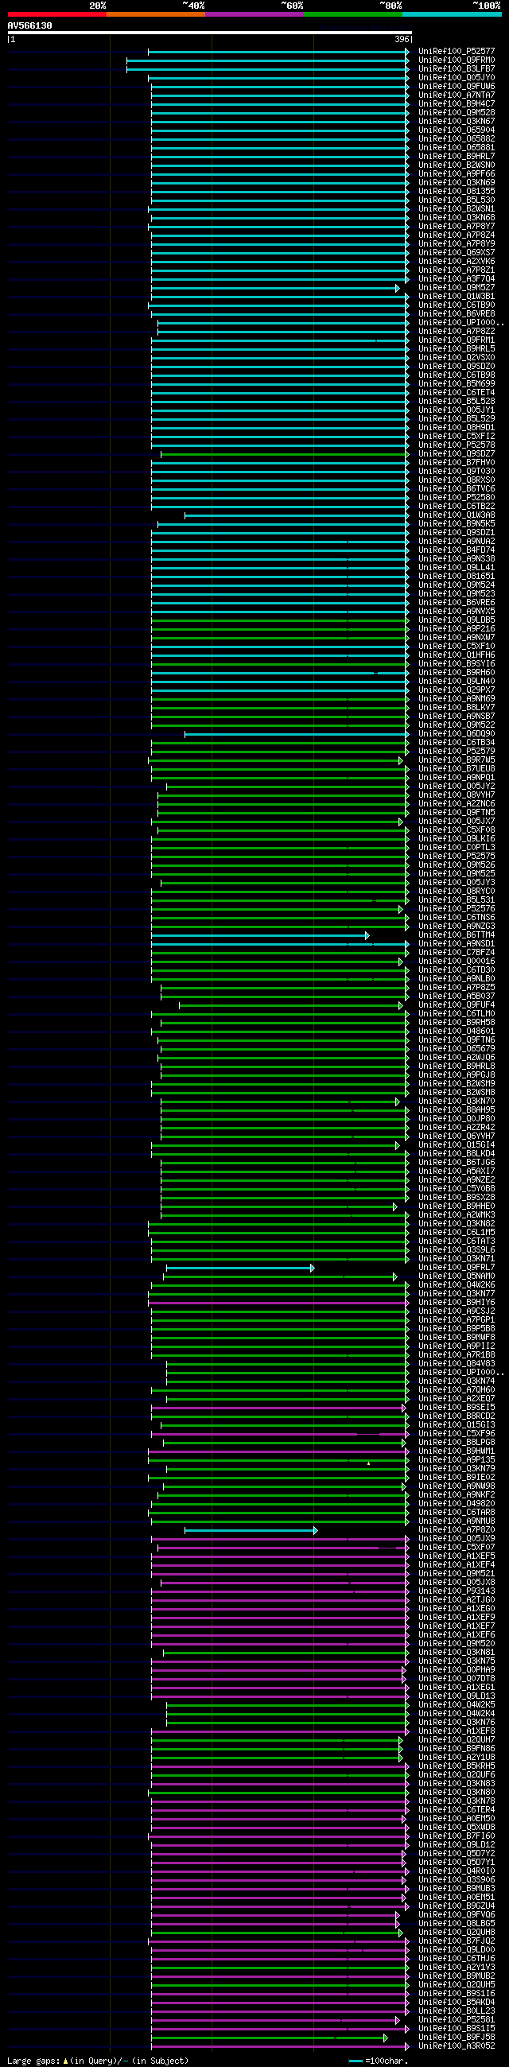The width and height of the screenshot is (509, 2067).
Task: Select hit UniRef100_B6TTM4
Action: (x=456, y=934)
